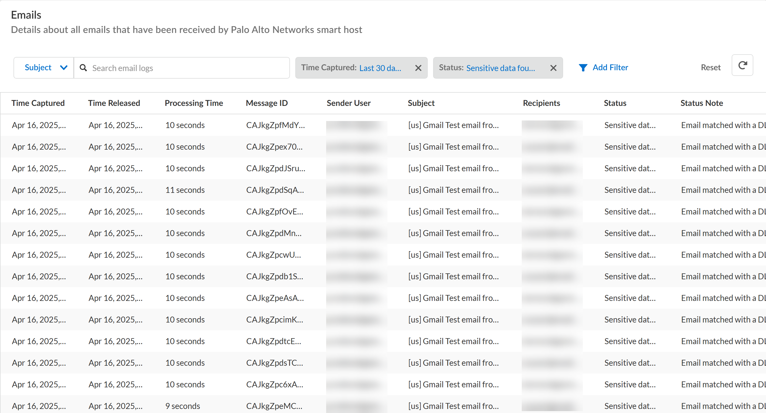This screenshot has height=413, width=766.
Task: Remove the Status filter chip
Action: [553, 68]
